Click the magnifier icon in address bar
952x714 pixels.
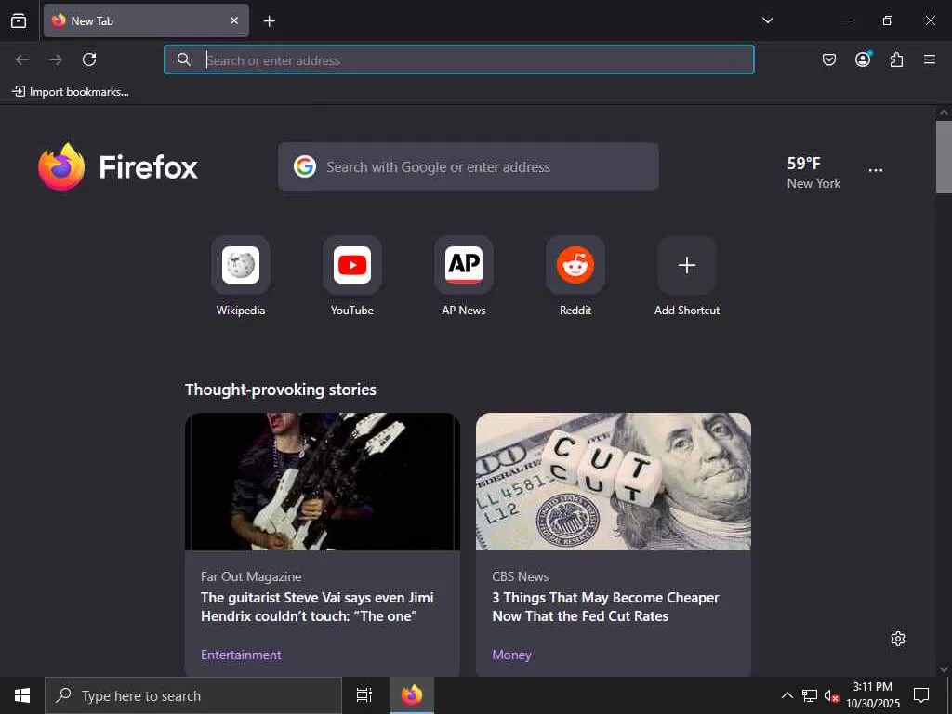[x=183, y=59]
